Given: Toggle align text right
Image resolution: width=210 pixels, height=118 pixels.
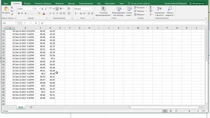Looking at the screenshot, I should [57, 13].
